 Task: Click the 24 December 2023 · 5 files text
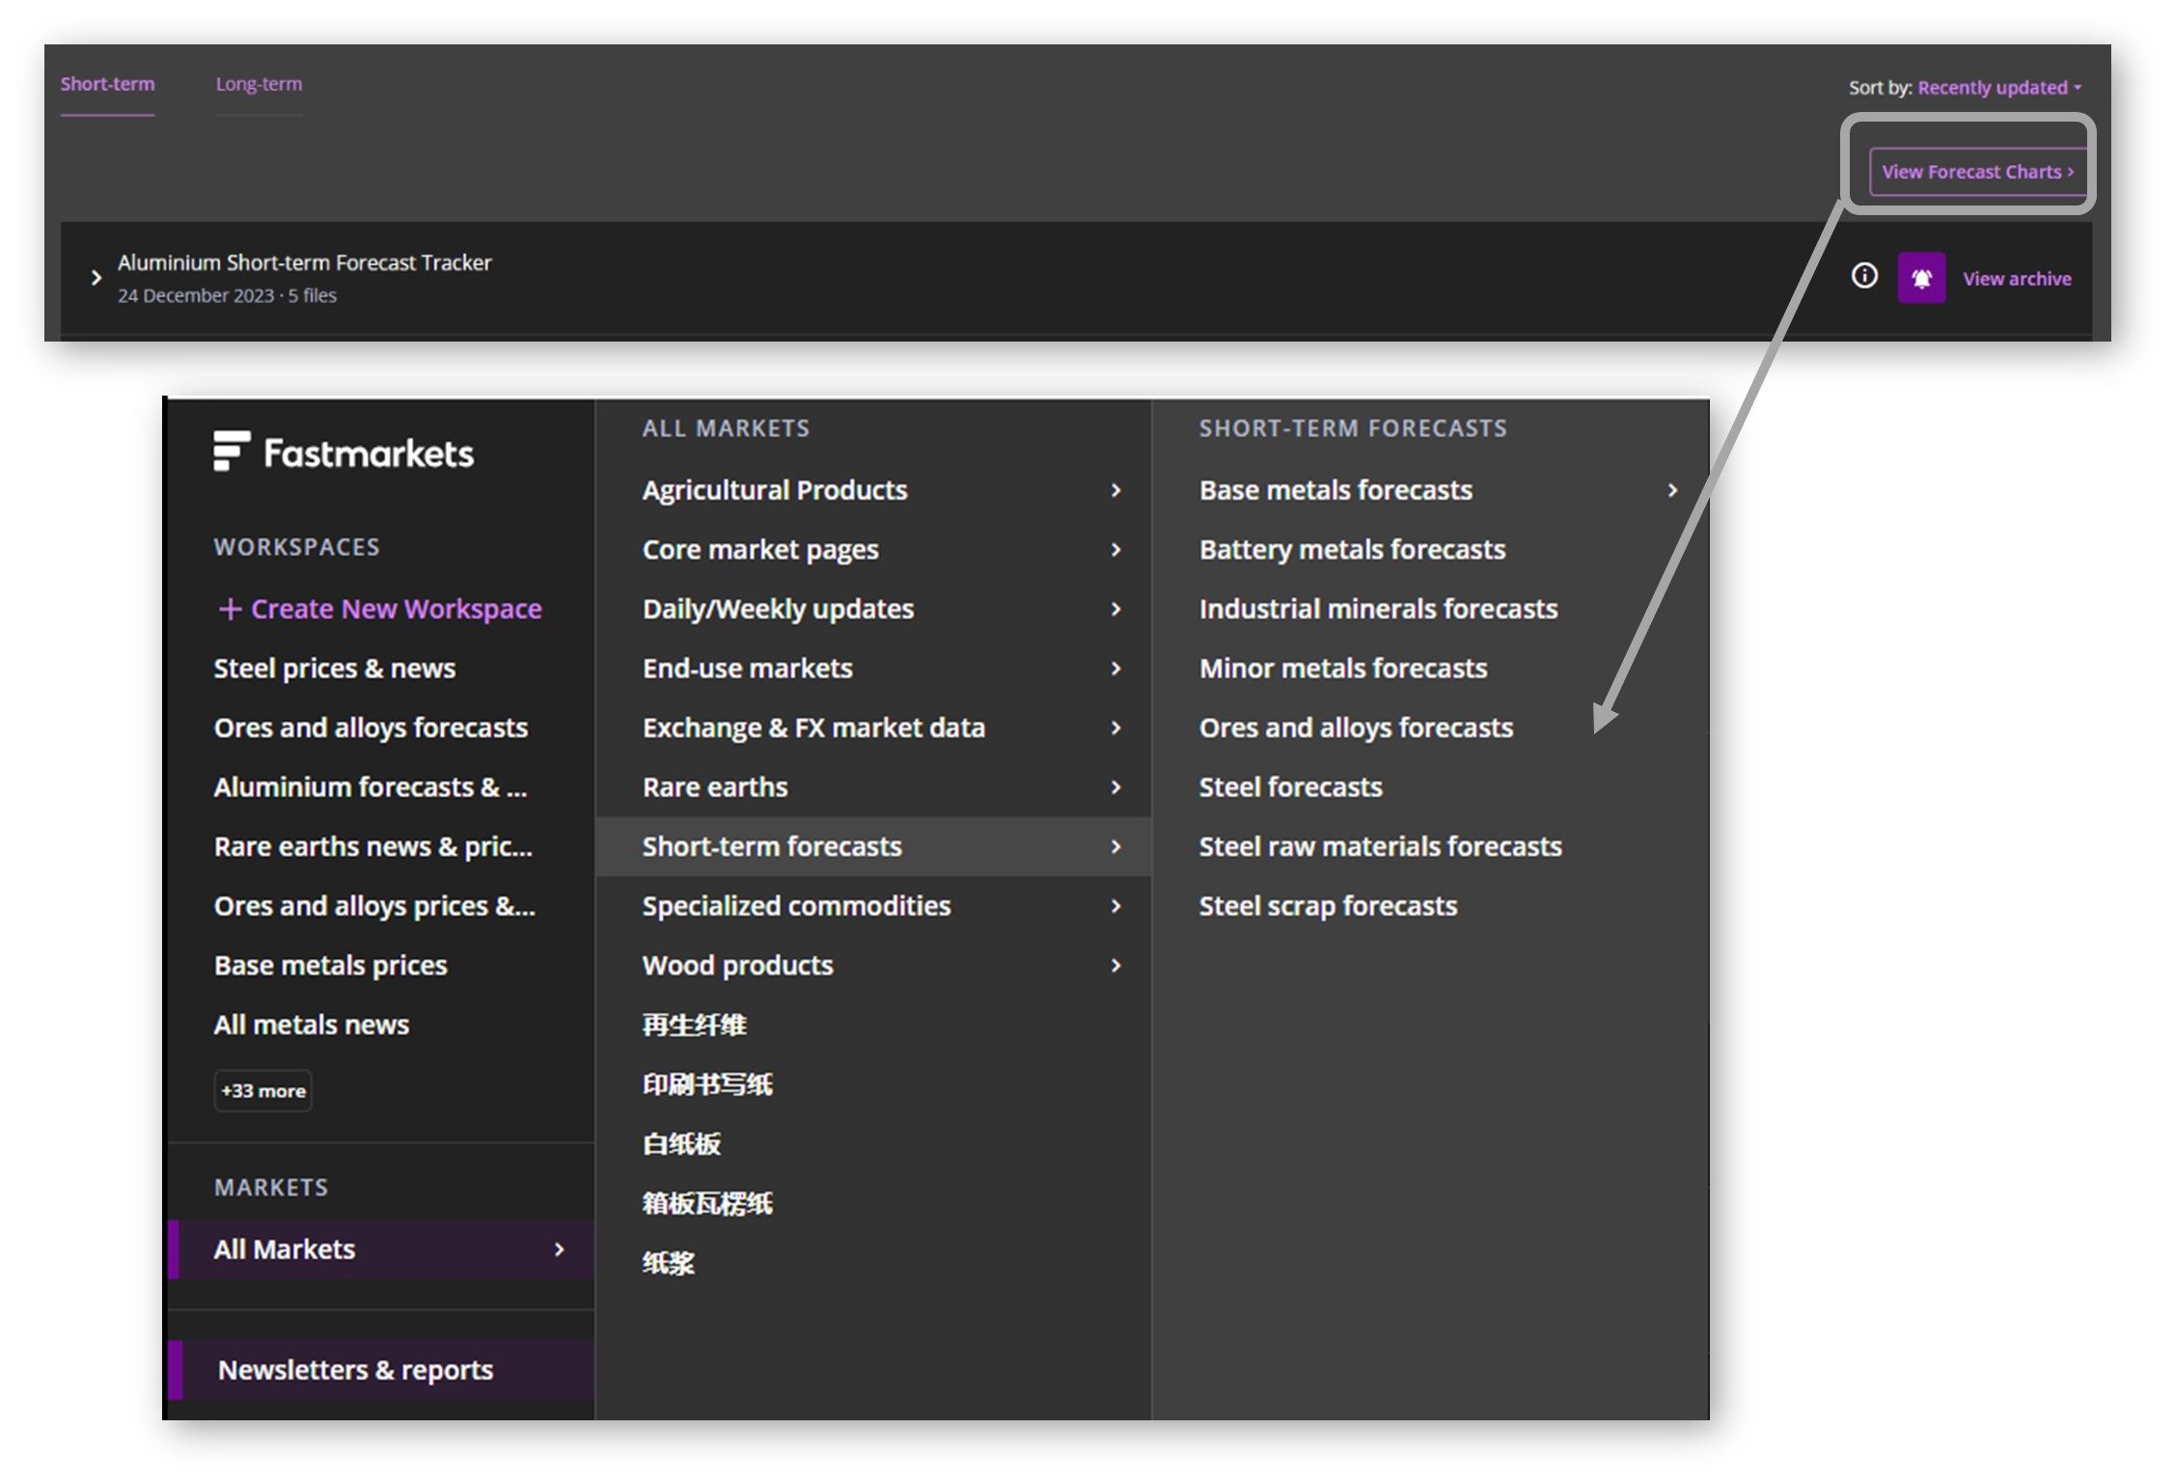click(x=227, y=295)
